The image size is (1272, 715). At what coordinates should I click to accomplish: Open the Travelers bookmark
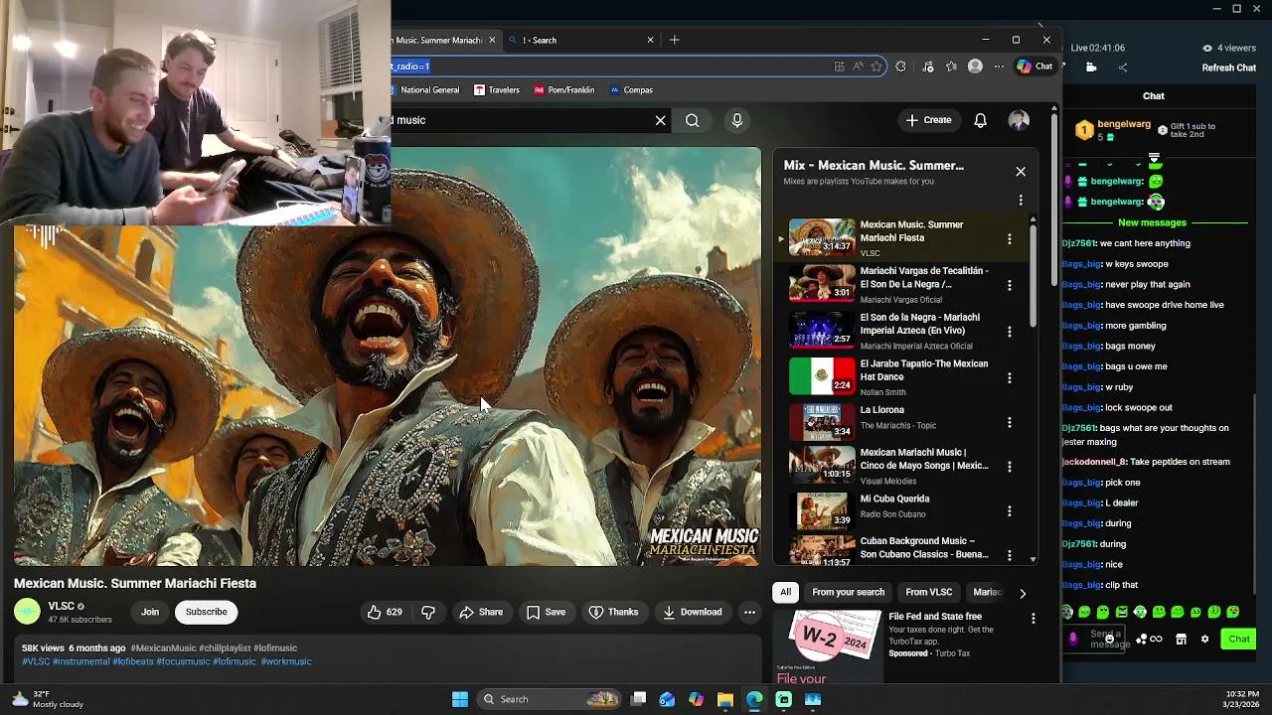tap(496, 89)
